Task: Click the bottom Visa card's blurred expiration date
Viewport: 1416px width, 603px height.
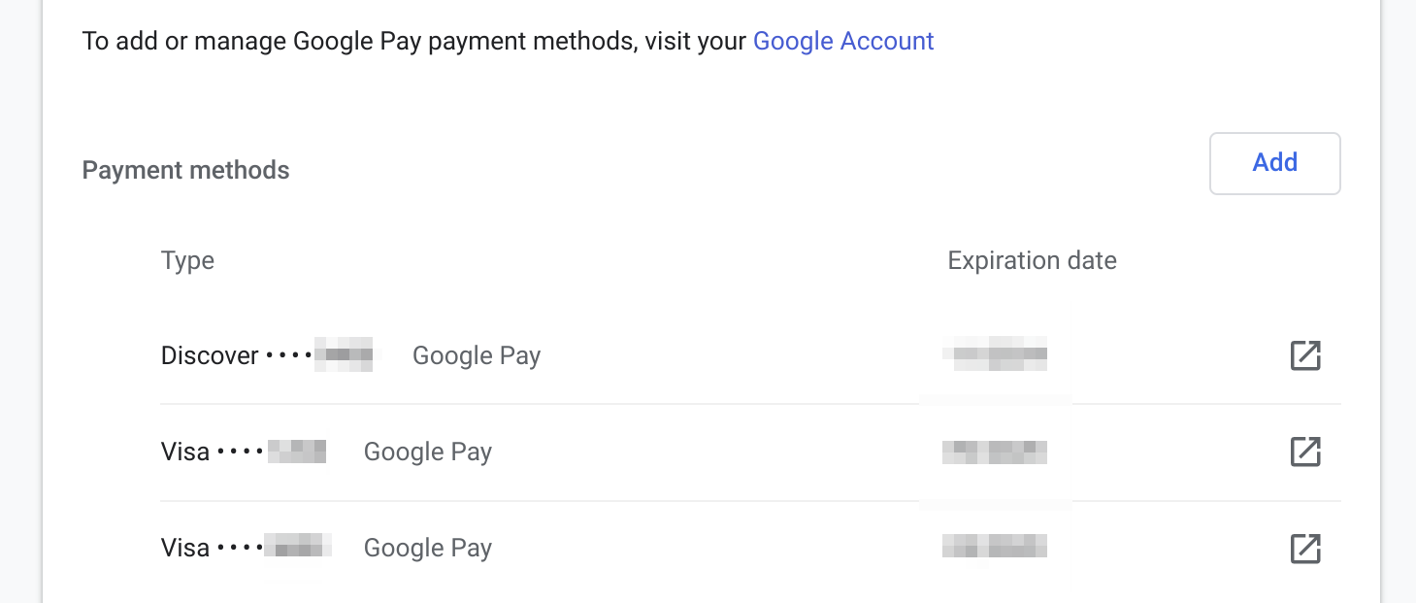Action: (x=995, y=548)
